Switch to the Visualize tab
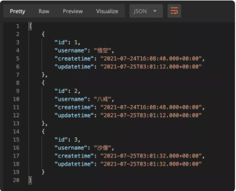Image resolution: width=236 pixels, height=191 pixels. click(107, 11)
